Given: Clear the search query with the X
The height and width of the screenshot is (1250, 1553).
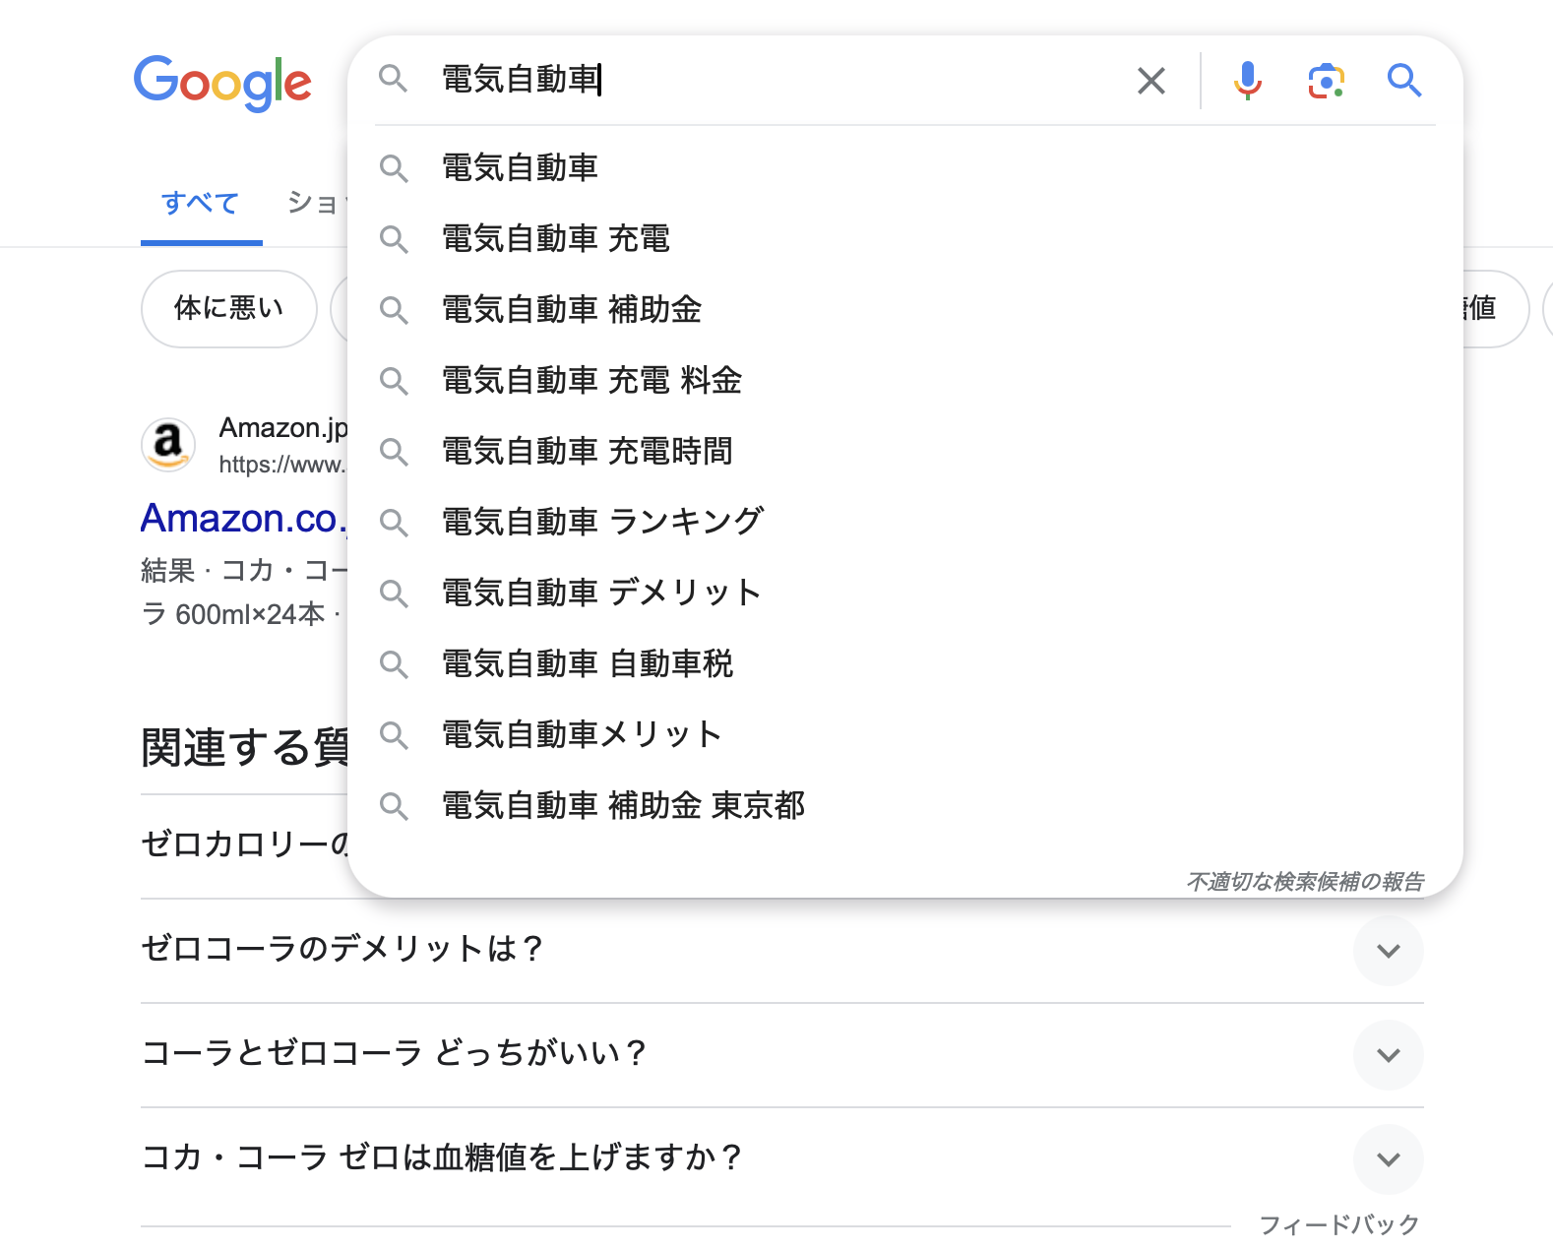Looking at the screenshot, I should pos(1150,81).
